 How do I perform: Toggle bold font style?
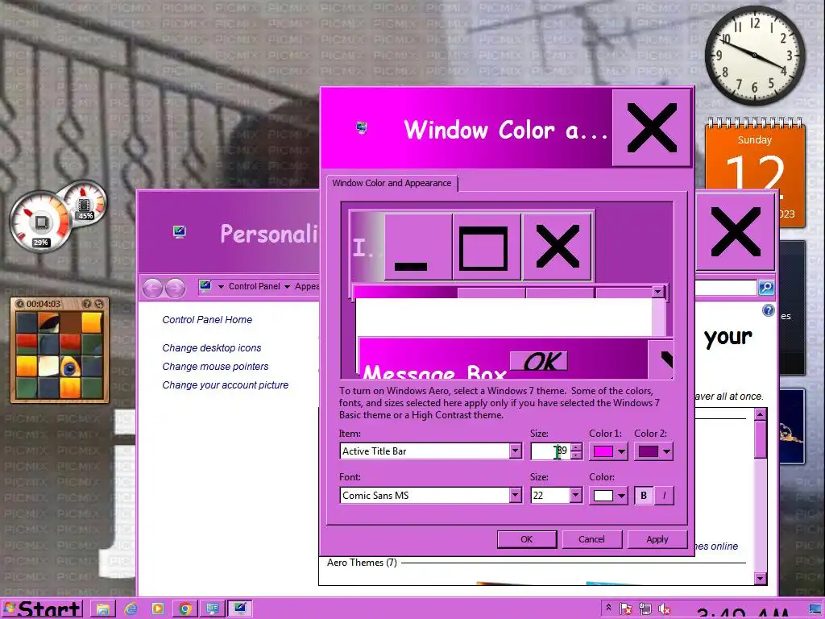coord(644,496)
